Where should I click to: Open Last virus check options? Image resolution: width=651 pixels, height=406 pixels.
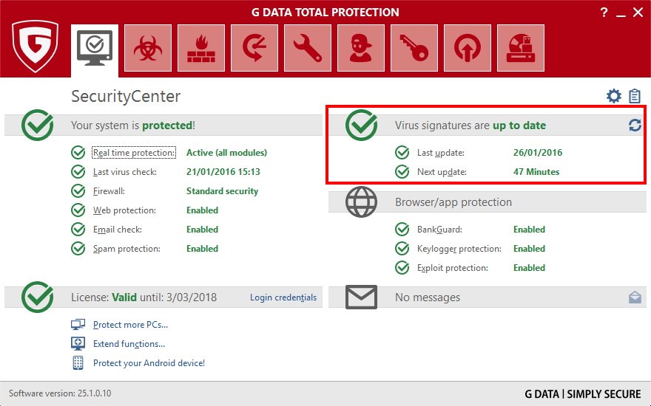124,171
